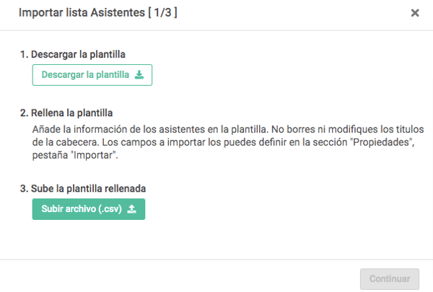Click the [ 1/3 ] step indicator
The image size is (433, 292).
click(x=162, y=13)
